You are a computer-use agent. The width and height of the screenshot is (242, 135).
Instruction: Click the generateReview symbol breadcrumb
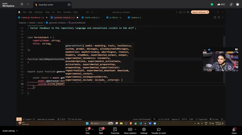77,23
